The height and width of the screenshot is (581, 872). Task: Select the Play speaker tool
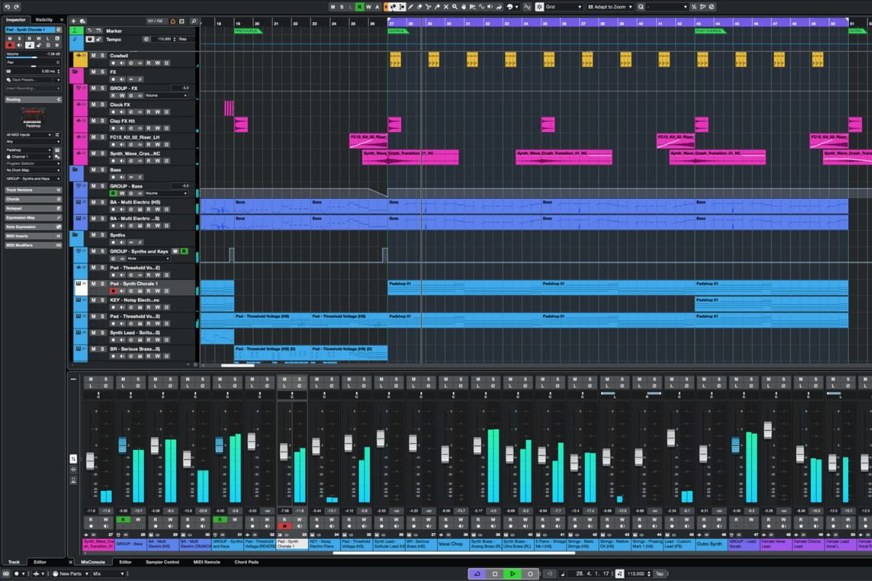point(490,7)
